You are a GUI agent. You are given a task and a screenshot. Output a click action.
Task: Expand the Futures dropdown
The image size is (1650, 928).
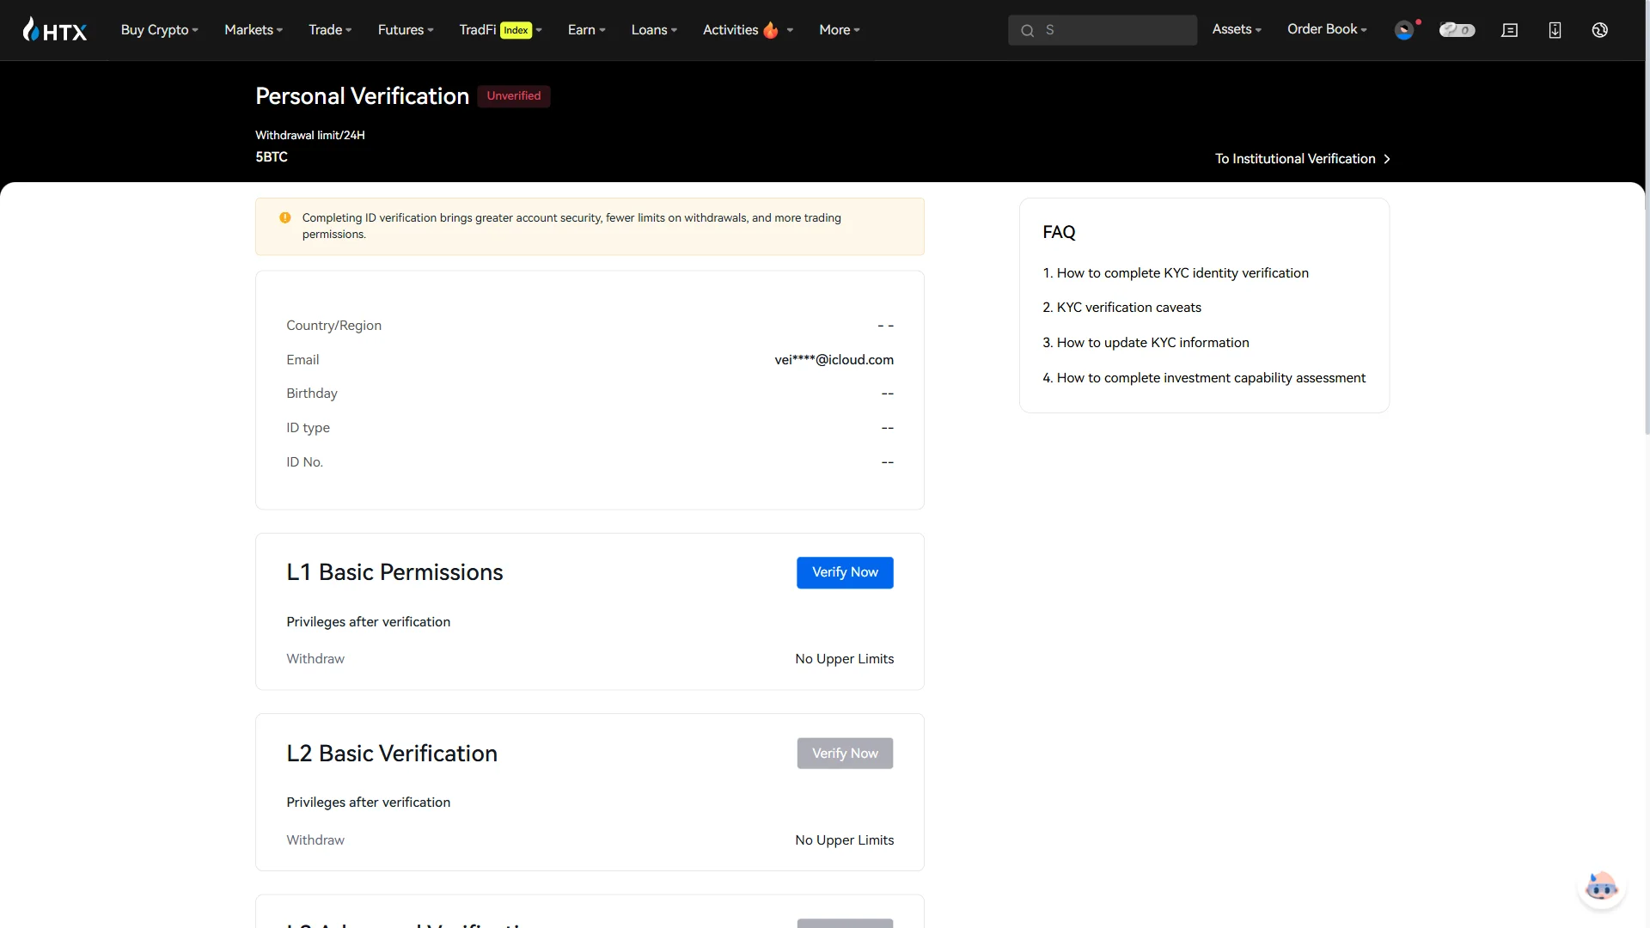point(406,30)
